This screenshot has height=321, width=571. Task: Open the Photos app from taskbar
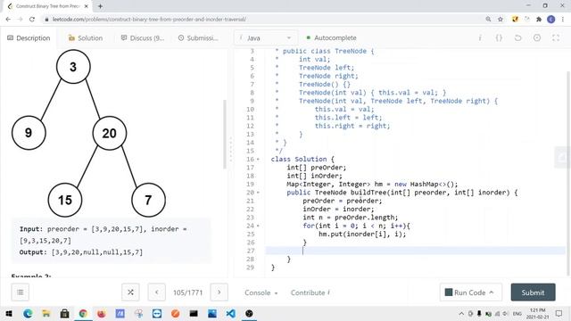212,313
